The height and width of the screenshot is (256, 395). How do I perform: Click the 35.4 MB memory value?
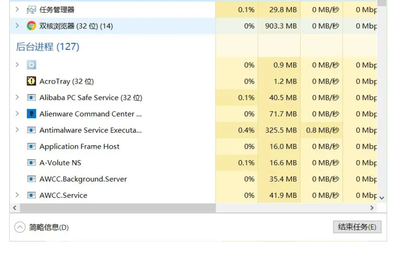coord(283,179)
